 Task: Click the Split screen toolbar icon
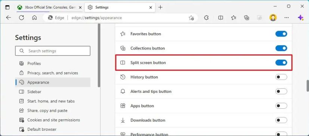[220, 18]
